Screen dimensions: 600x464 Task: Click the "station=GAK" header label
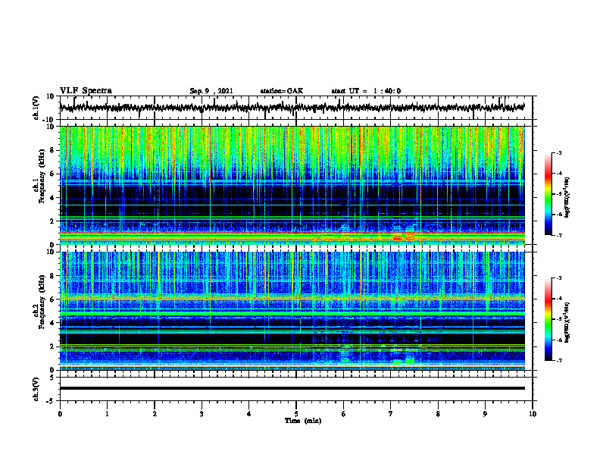pos(282,91)
